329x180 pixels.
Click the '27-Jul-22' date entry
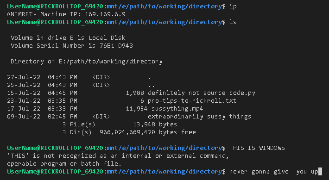pos(24,77)
